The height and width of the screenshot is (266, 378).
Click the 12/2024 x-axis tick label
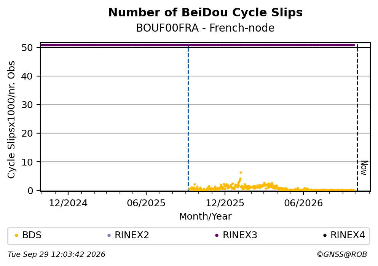coord(68,203)
